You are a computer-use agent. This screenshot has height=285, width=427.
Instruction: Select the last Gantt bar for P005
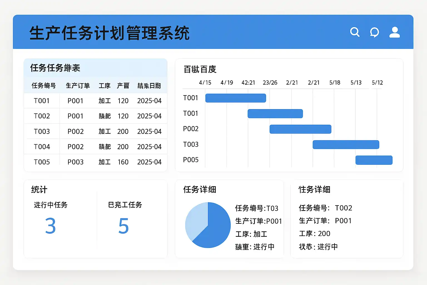click(374, 160)
